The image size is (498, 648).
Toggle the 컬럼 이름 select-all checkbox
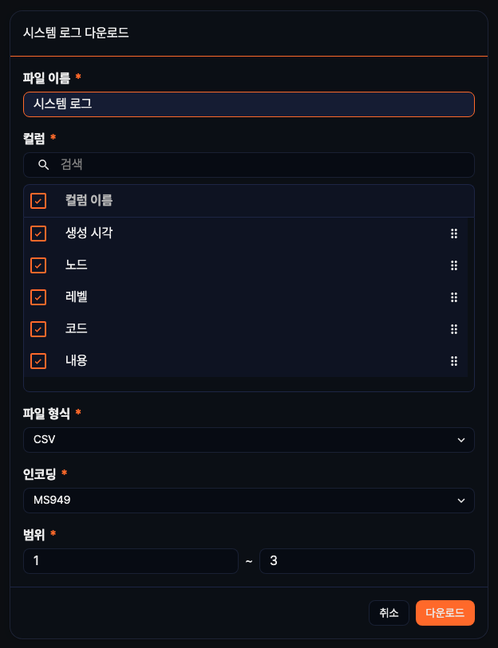tap(38, 201)
